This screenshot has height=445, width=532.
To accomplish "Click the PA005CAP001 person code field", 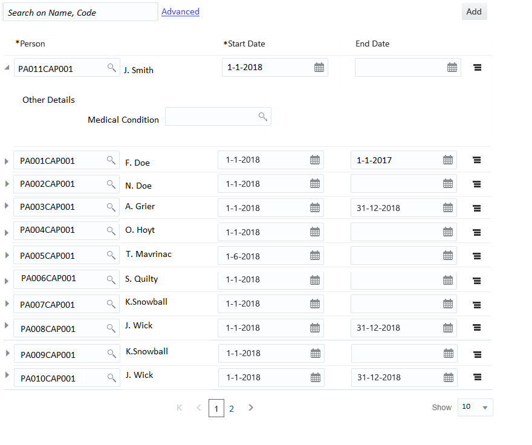I will (x=66, y=255).
